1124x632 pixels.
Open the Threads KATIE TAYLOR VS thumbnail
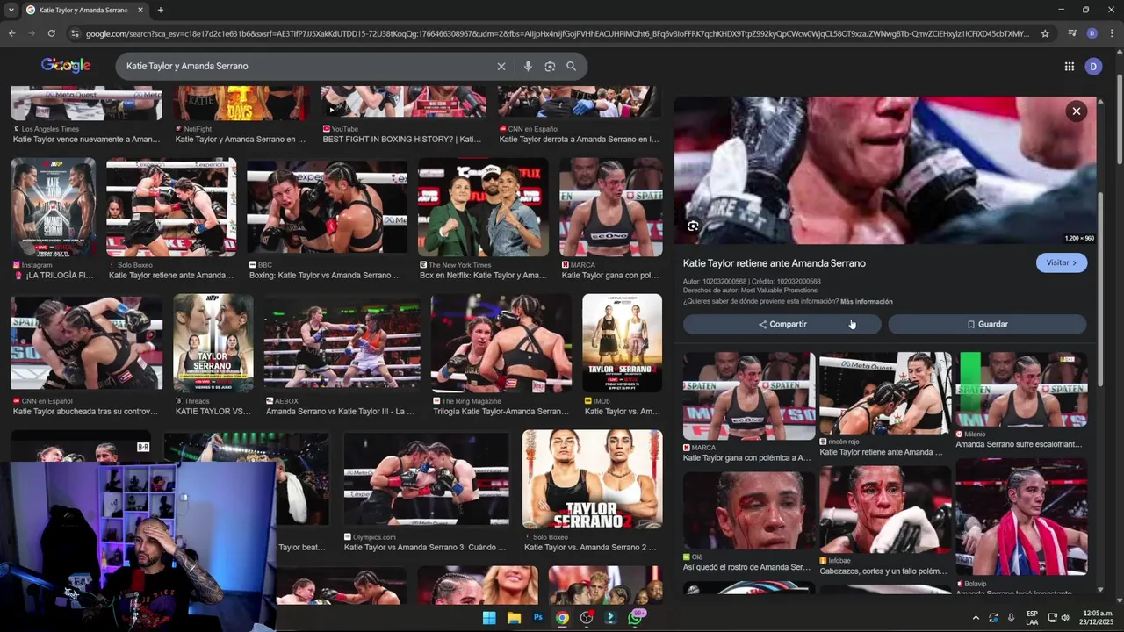pos(213,343)
